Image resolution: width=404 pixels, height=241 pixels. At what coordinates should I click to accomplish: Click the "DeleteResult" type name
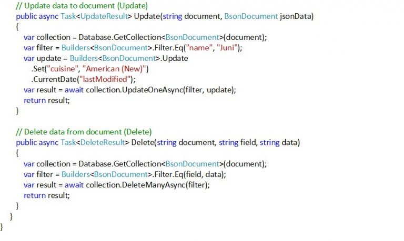(x=103, y=142)
